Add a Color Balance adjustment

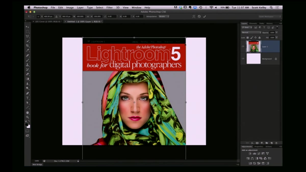pos(252,158)
